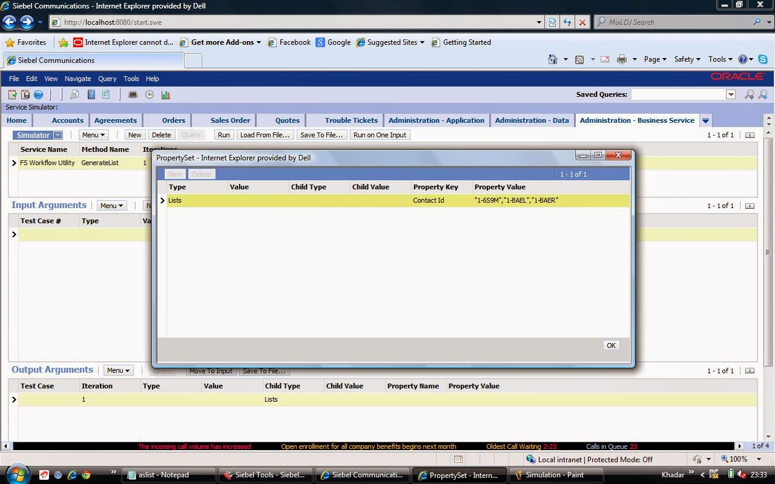Click the Site Map globe icon in Siebel toolbar
This screenshot has width=775, height=484.
click(x=38, y=94)
